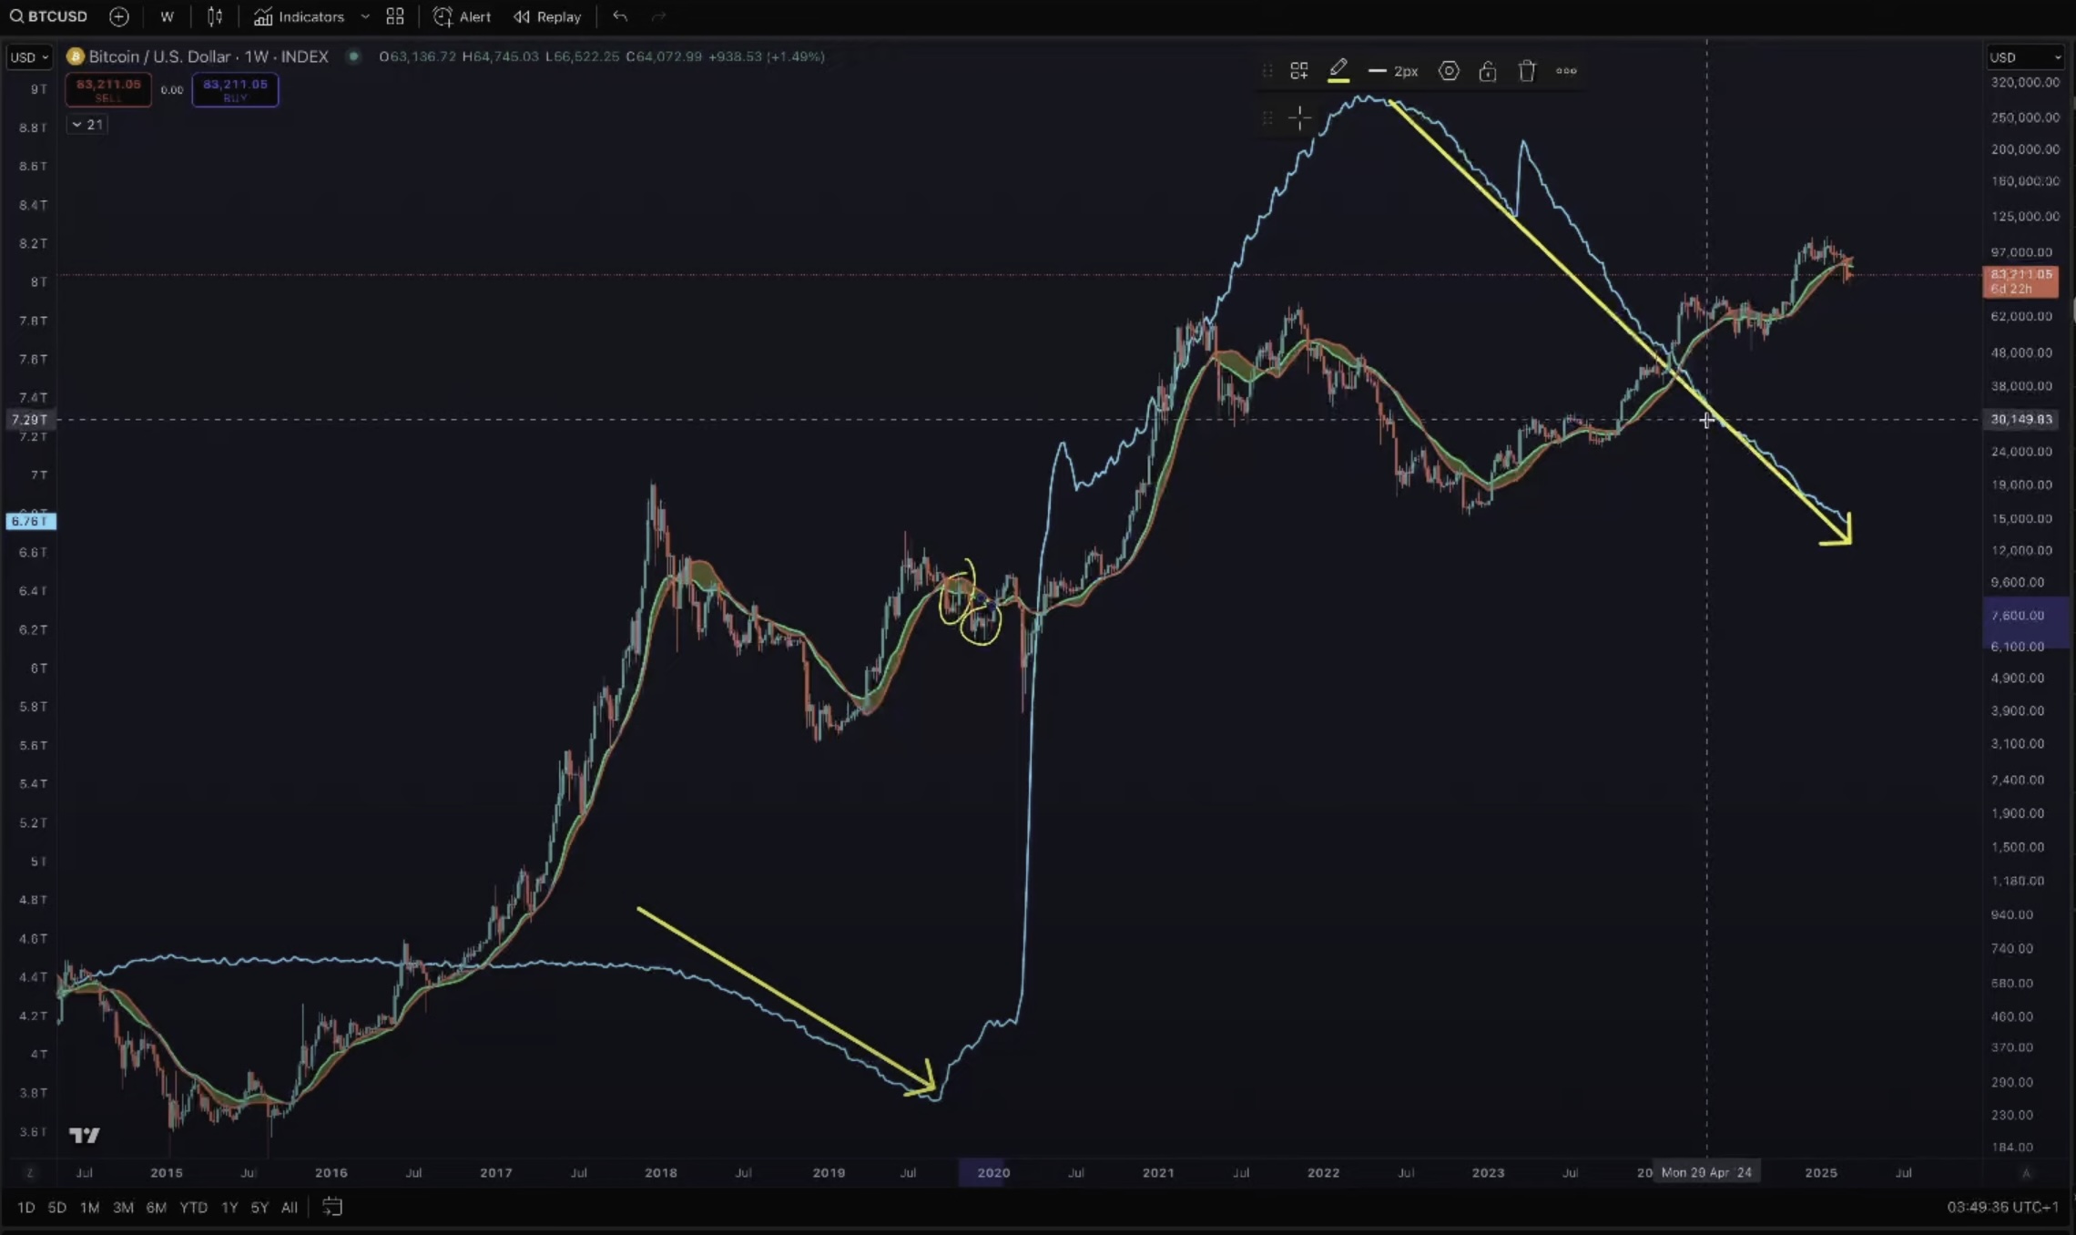Open drawing templates in floating toolbar
Image resolution: width=2076 pixels, height=1235 pixels.
tap(1299, 71)
